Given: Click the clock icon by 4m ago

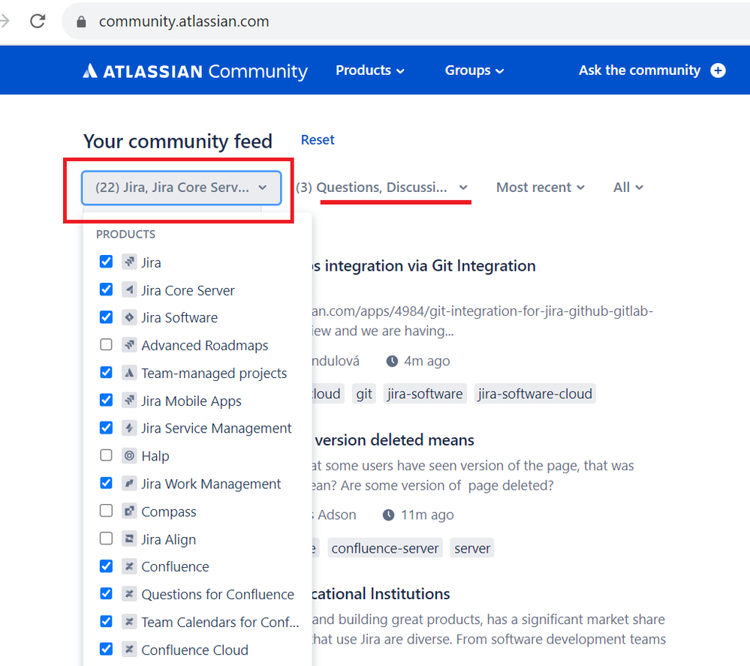Looking at the screenshot, I should (x=392, y=361).
